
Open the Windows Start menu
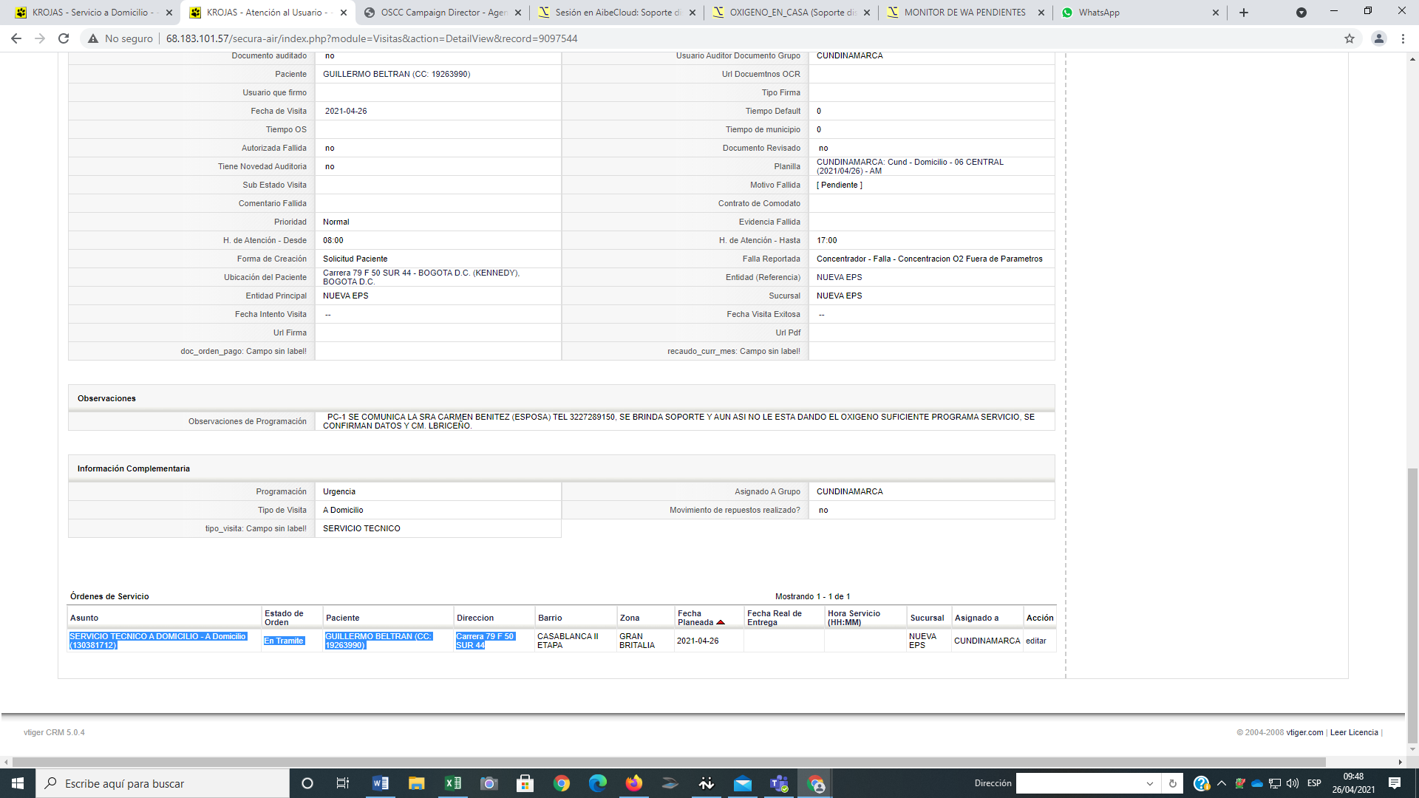18,783
